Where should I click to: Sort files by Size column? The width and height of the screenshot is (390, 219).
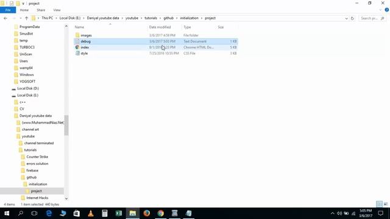(x=221, y=27)
